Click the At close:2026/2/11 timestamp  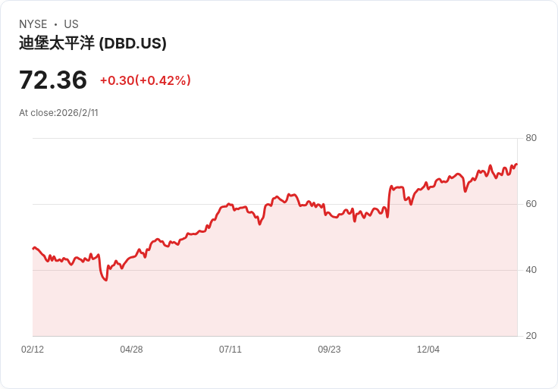(x=58, y=113)
